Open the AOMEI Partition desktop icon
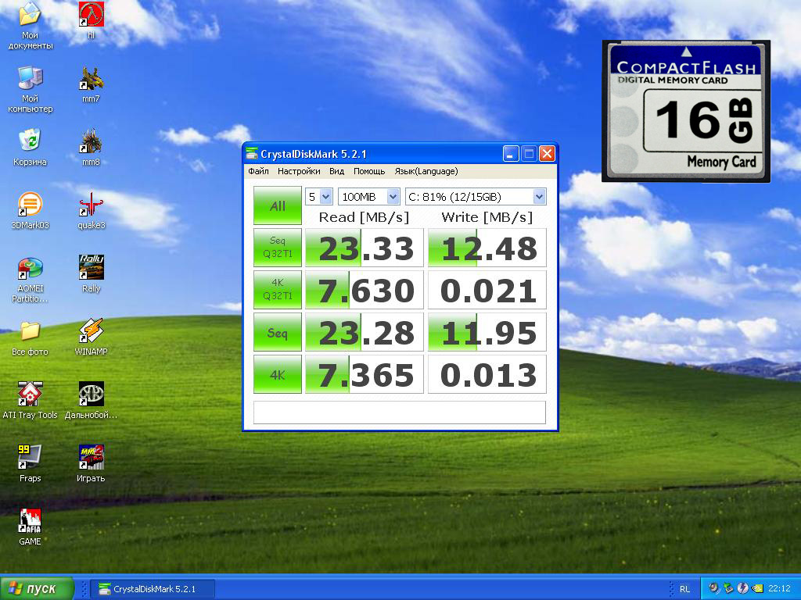This screenshot has width=801, height=600. (x=30, y=270)
